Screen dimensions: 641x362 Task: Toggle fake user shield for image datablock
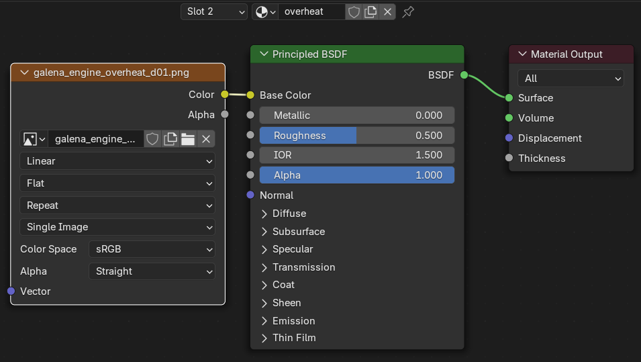pyautogui.click(x=153, y=139)
